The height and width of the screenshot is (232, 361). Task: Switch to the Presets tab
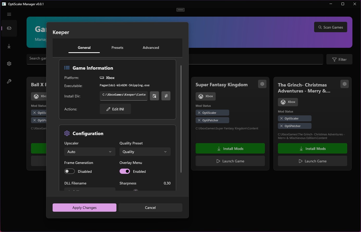[x=117, y=48]
